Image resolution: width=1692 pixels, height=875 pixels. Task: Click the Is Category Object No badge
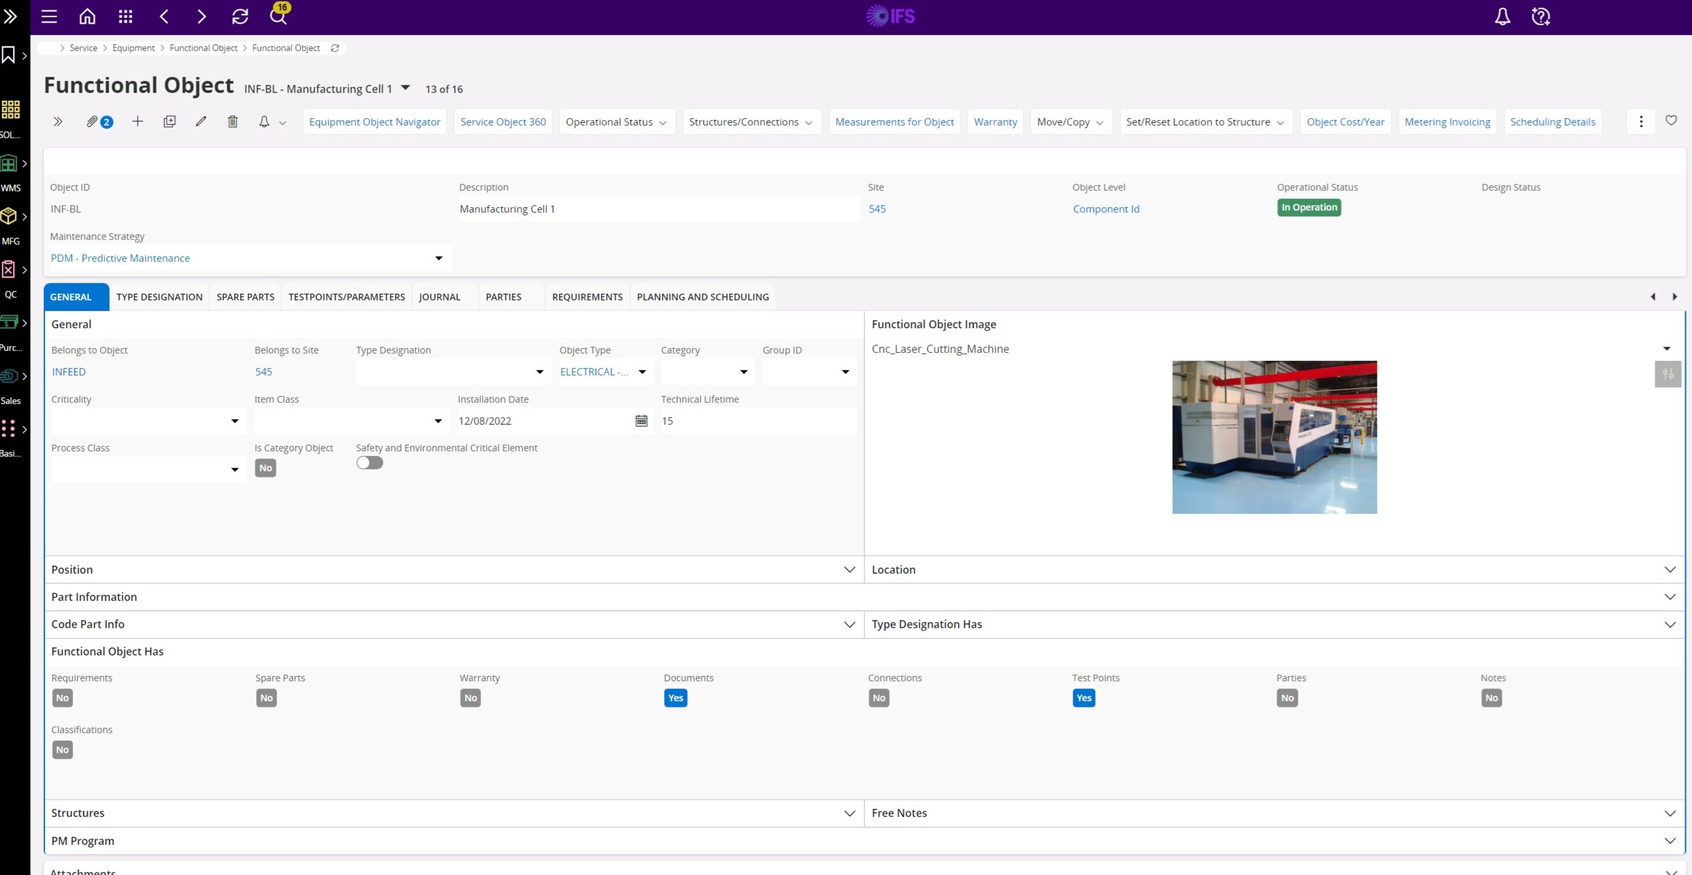tap(265, 468)
